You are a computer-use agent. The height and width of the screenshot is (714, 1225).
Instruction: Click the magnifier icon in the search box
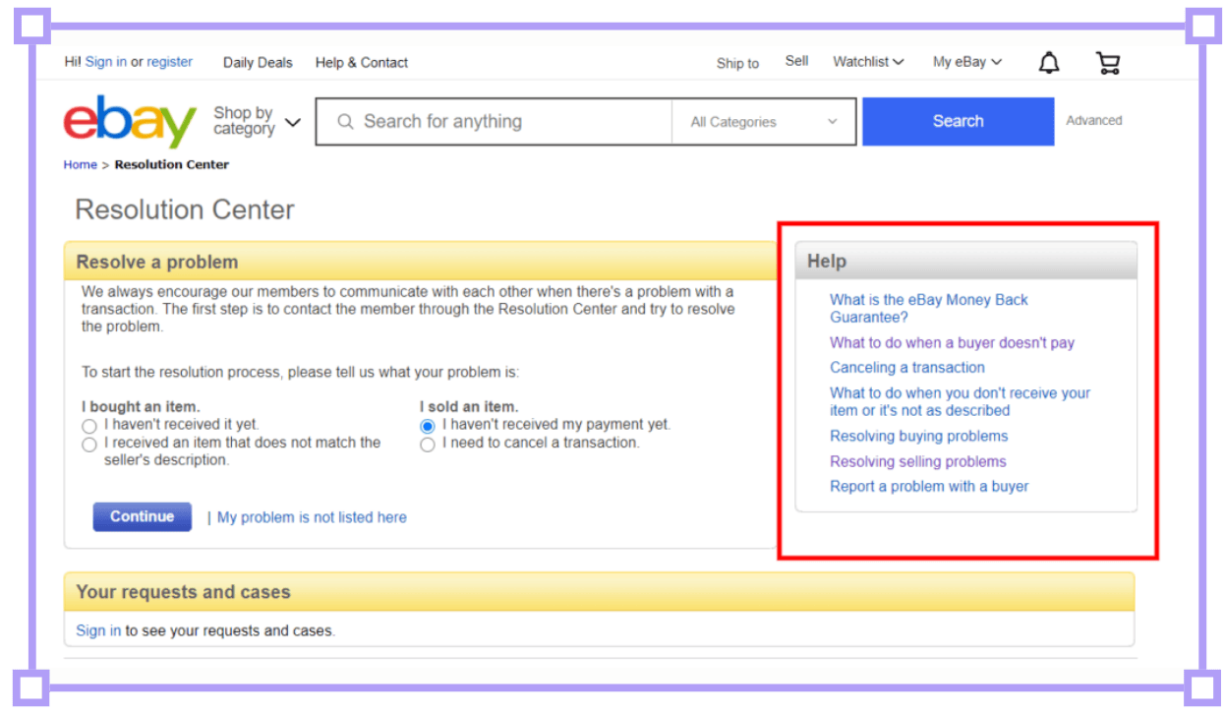tap(345, 122)
